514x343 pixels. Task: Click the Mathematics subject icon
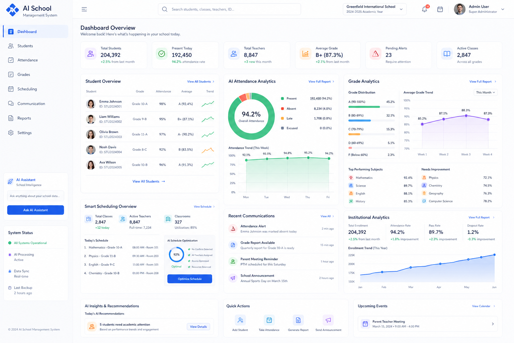click(x=351, y=178)
